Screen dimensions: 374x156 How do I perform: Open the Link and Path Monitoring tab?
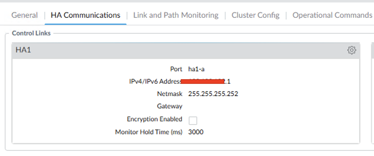[176, 15]
